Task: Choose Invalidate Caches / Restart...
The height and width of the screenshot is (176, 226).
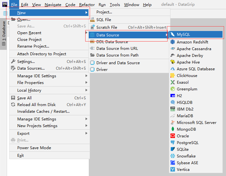Action: (49, 111)
